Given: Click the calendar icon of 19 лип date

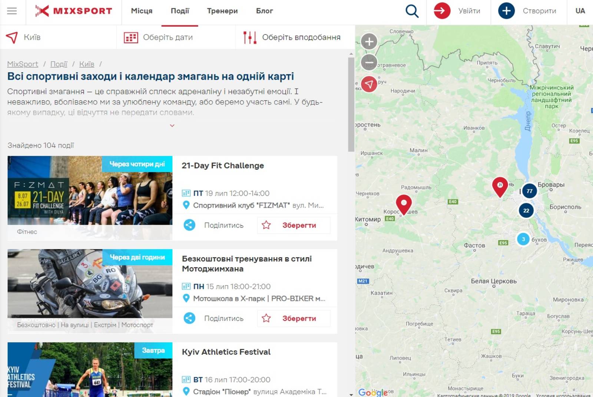Looking at the screenshot, I should [x=186, y=193].
